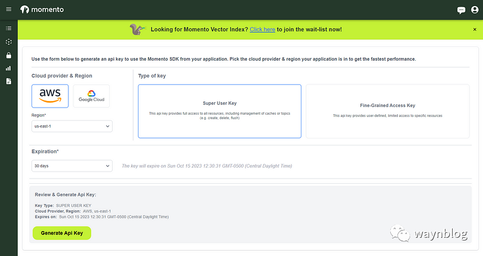The image size is (483, 256).
Task: Open the document sidebar icon
Action: tap(9, 81)
